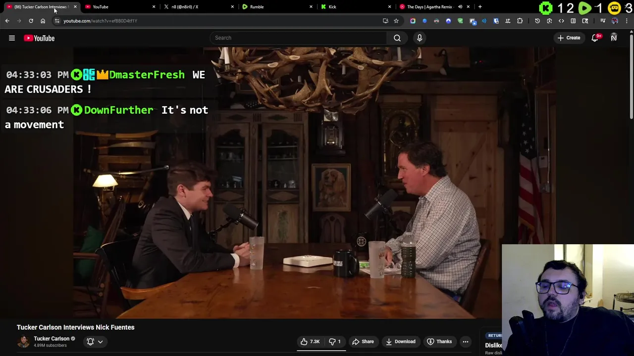Image resolution: width=634 pixels, height=356 pixels.
Task: Click the YouTube search input field
Action: click(299, 38)
